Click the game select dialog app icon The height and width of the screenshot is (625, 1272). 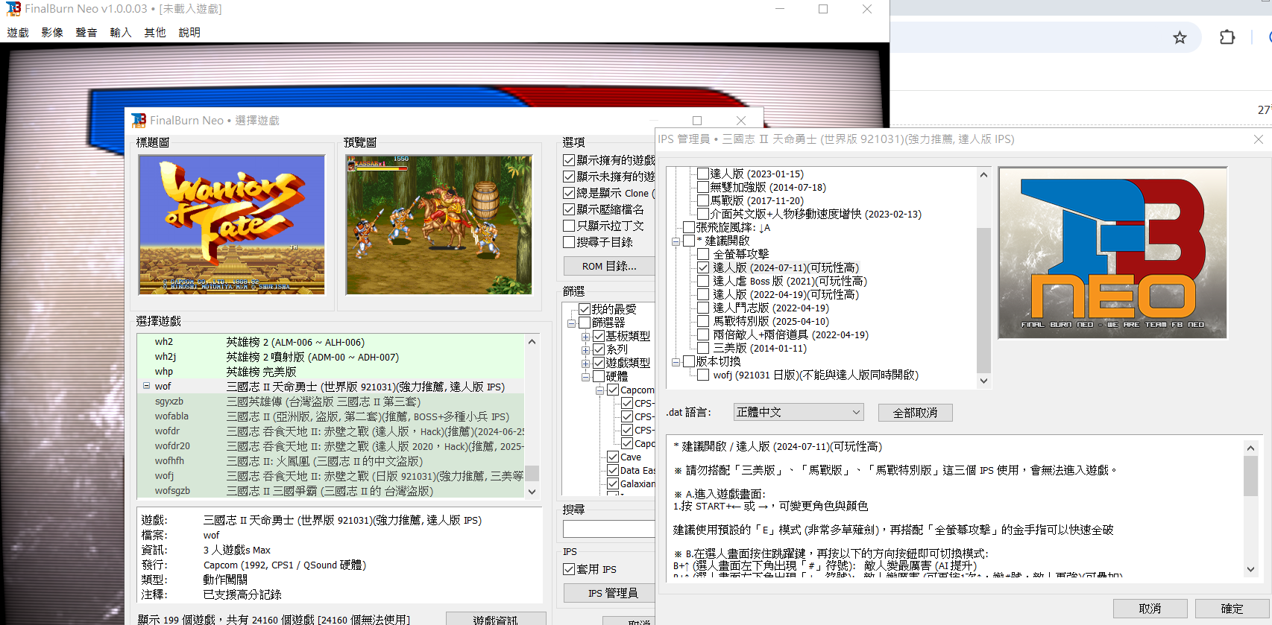point(139,121)
